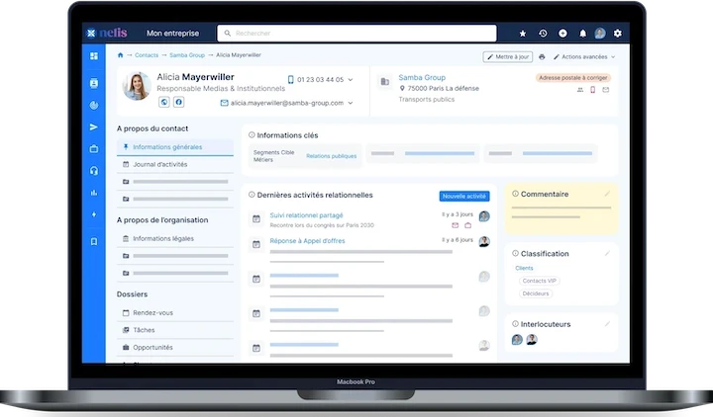Open headset support icon in sidebar
This screenshot has width=713, height=417.
(x=94, y=171)
